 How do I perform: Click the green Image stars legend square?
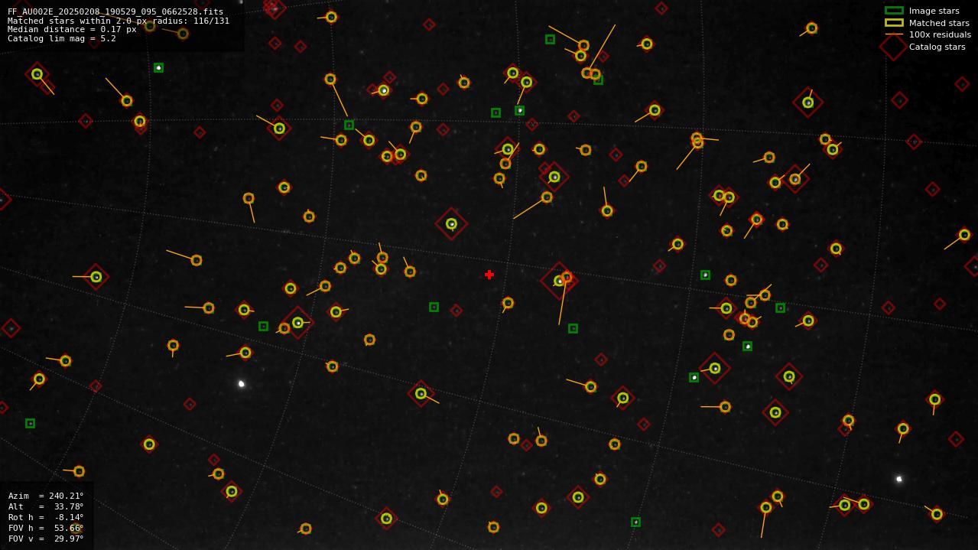pyautogui.click(x=894, y=11)
